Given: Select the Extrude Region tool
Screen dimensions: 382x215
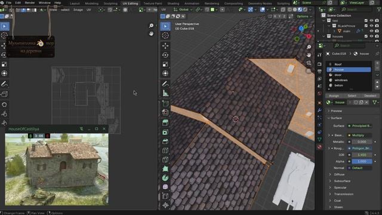Looking at the screenshot, I should [165, 122].
